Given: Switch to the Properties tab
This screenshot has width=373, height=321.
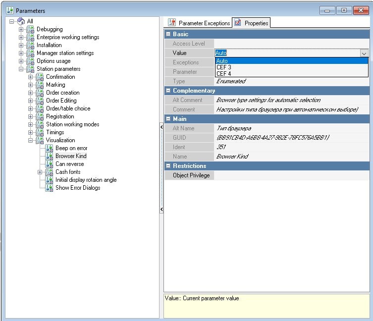Looking at the screenshot, I should pos(252,23).
